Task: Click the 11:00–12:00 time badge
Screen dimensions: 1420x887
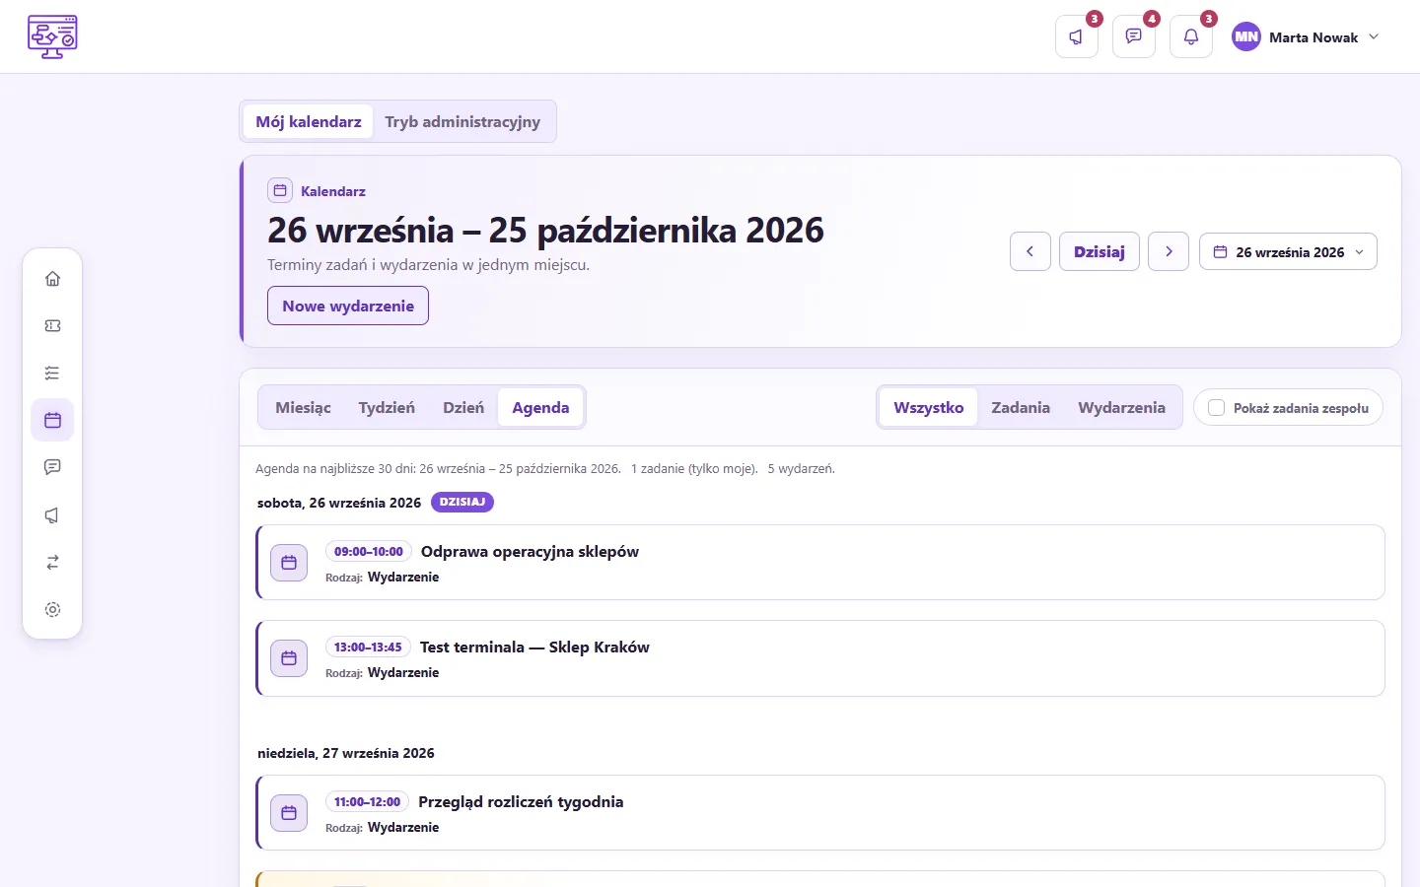Action: click(x=367, y=801)
